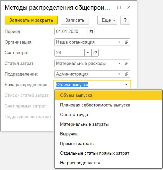Expand the Статья затрат dropdown arrow
This screenshot has width=163, height=170.
(x=120, y=63)
